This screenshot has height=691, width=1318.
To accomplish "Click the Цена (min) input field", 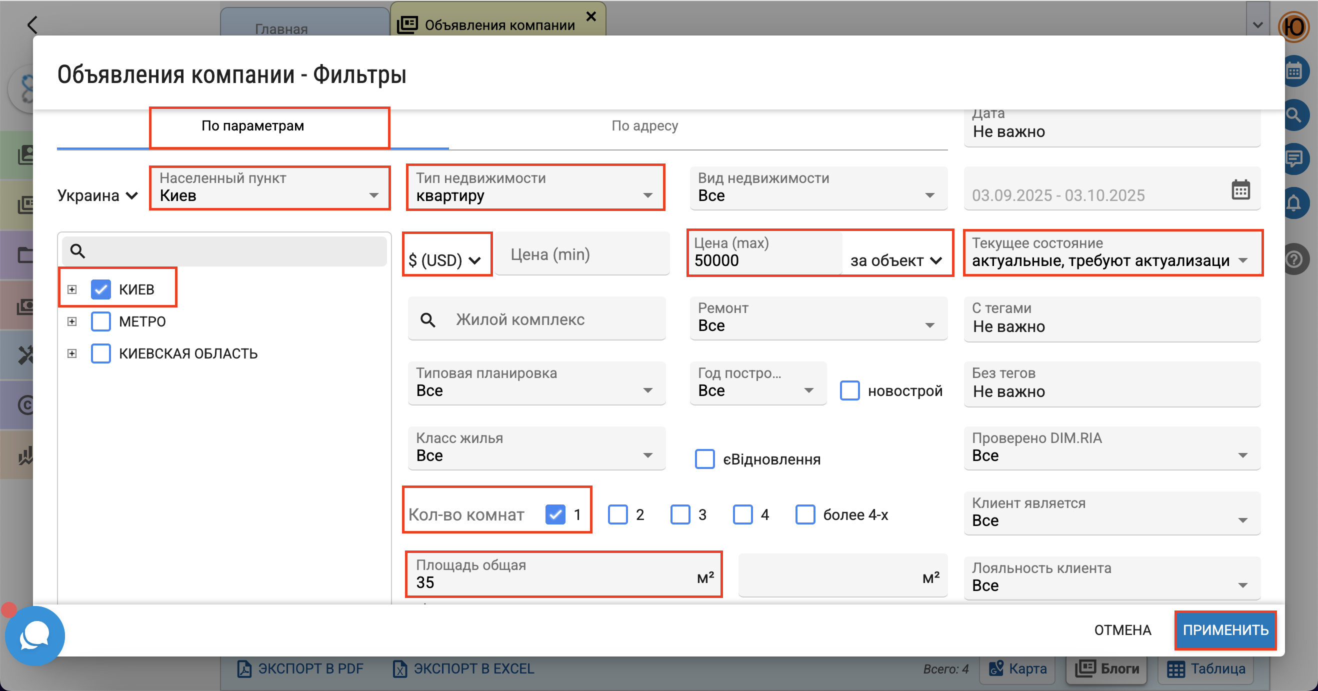I will point(581,254).
